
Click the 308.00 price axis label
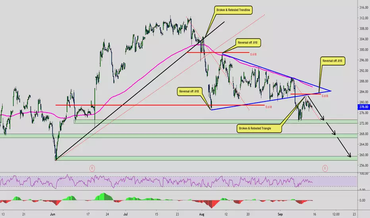coord(364,29)
